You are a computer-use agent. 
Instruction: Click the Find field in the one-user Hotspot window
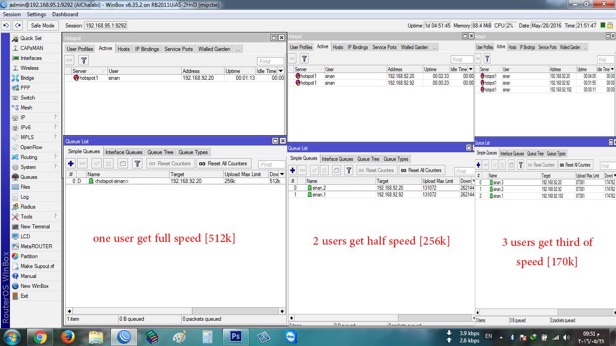point(271,61)
